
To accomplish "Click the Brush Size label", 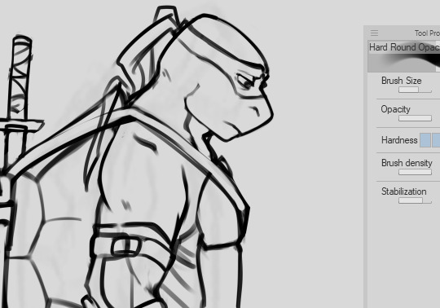I will coord(401,81).
